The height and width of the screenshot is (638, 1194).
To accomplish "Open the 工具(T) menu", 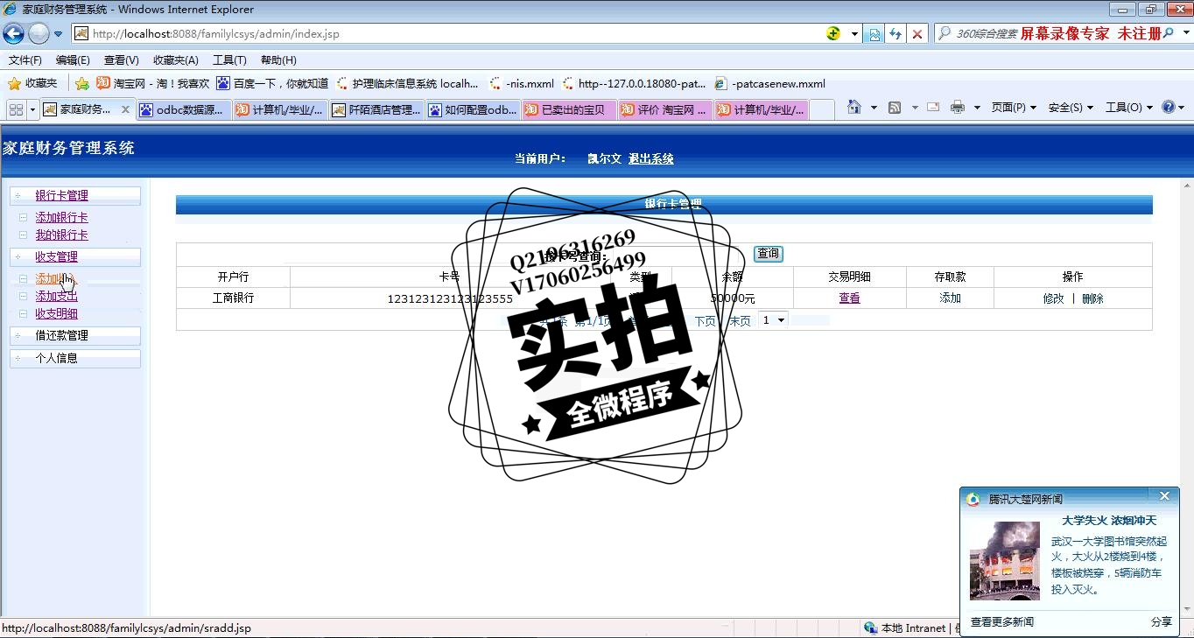I will pos(229,60).
